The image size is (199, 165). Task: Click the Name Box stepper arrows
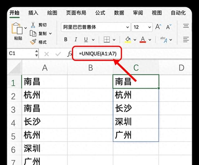(36, 53)
